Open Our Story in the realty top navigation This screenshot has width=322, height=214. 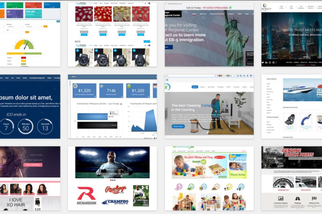(x=282, y=7)
